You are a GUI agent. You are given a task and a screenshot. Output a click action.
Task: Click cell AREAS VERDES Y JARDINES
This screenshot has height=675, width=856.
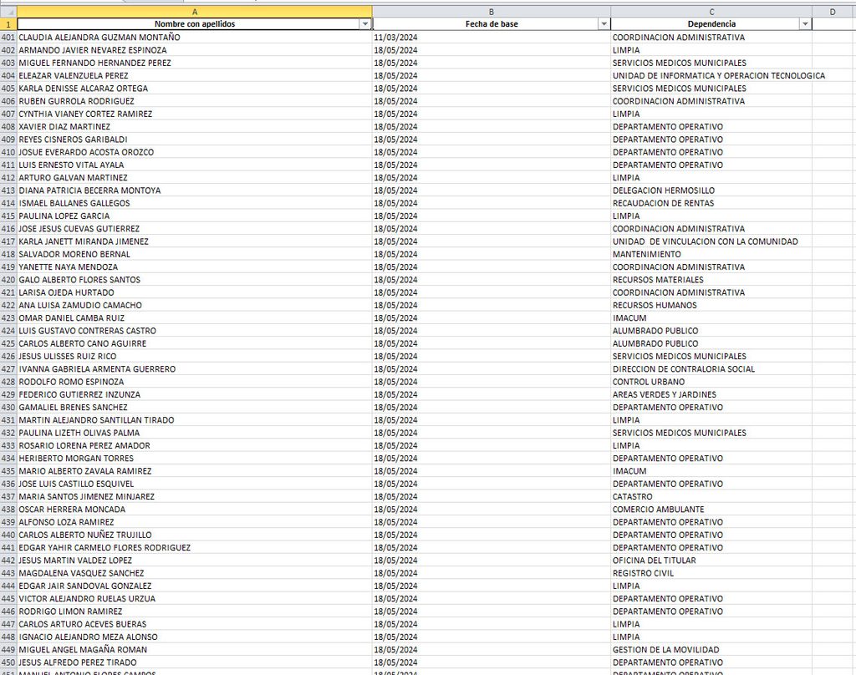tap(711, 394)
